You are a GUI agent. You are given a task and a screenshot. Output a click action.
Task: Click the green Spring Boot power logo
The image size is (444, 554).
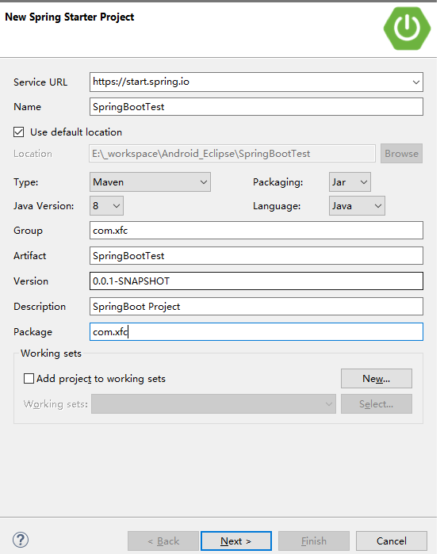coord(407,29)
